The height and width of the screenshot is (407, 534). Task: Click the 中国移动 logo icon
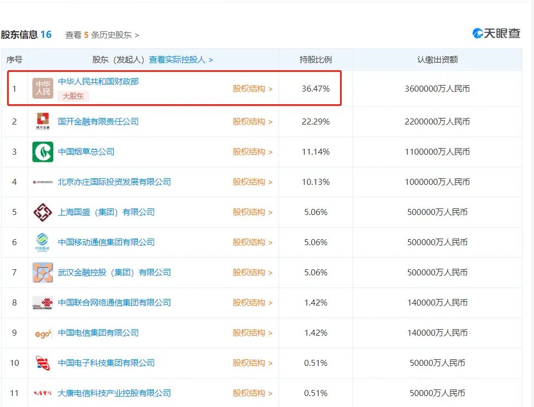click(x=43, y=242)
